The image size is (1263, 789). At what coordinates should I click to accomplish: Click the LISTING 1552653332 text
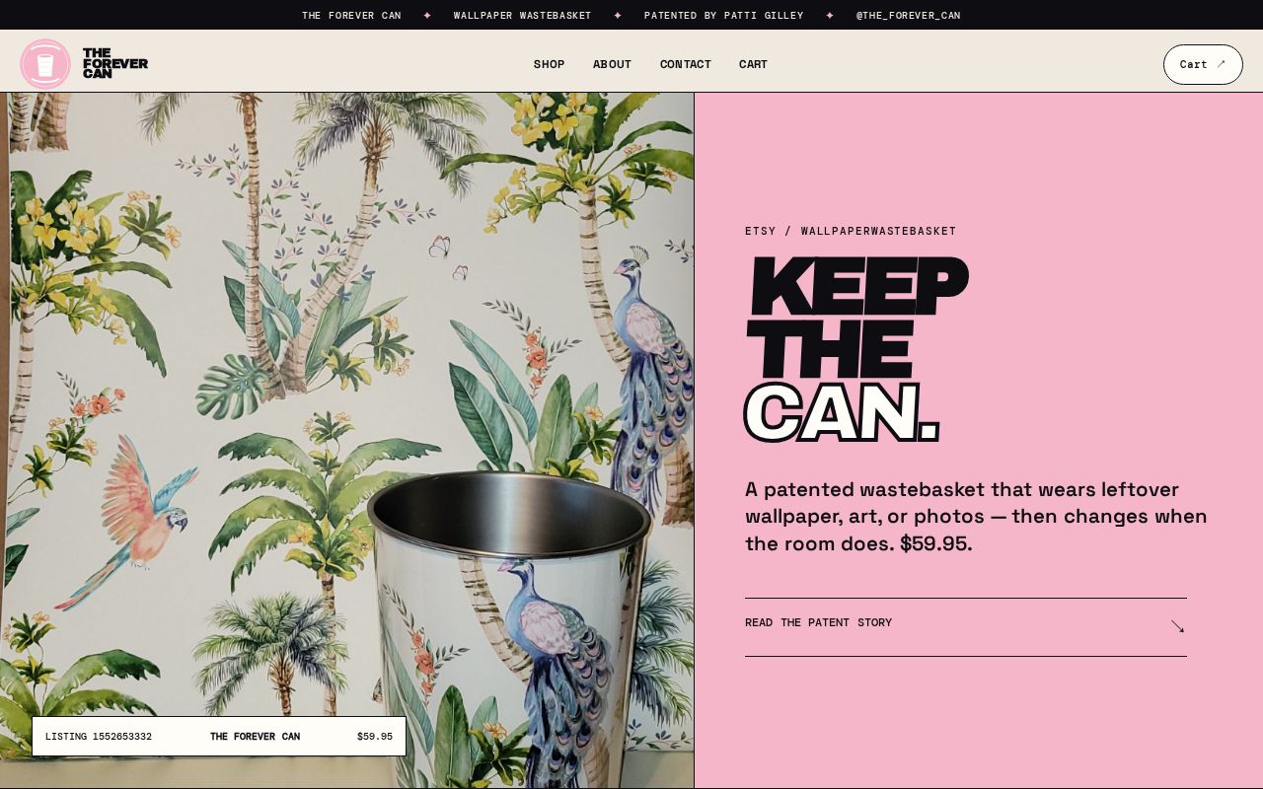pos(99,737)
